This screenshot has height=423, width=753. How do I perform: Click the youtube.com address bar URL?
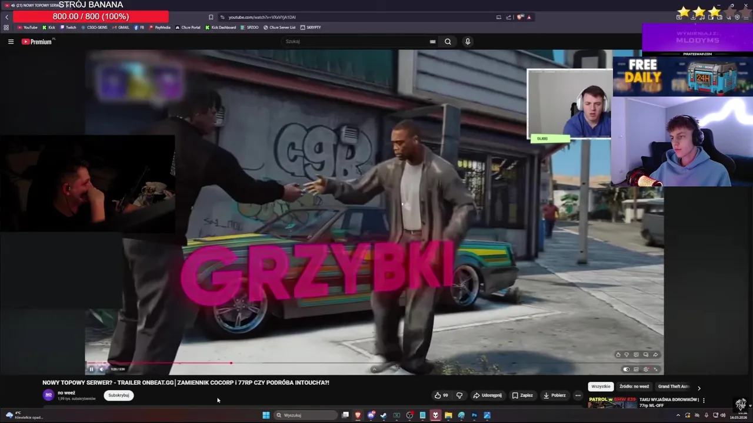point(262,17)
